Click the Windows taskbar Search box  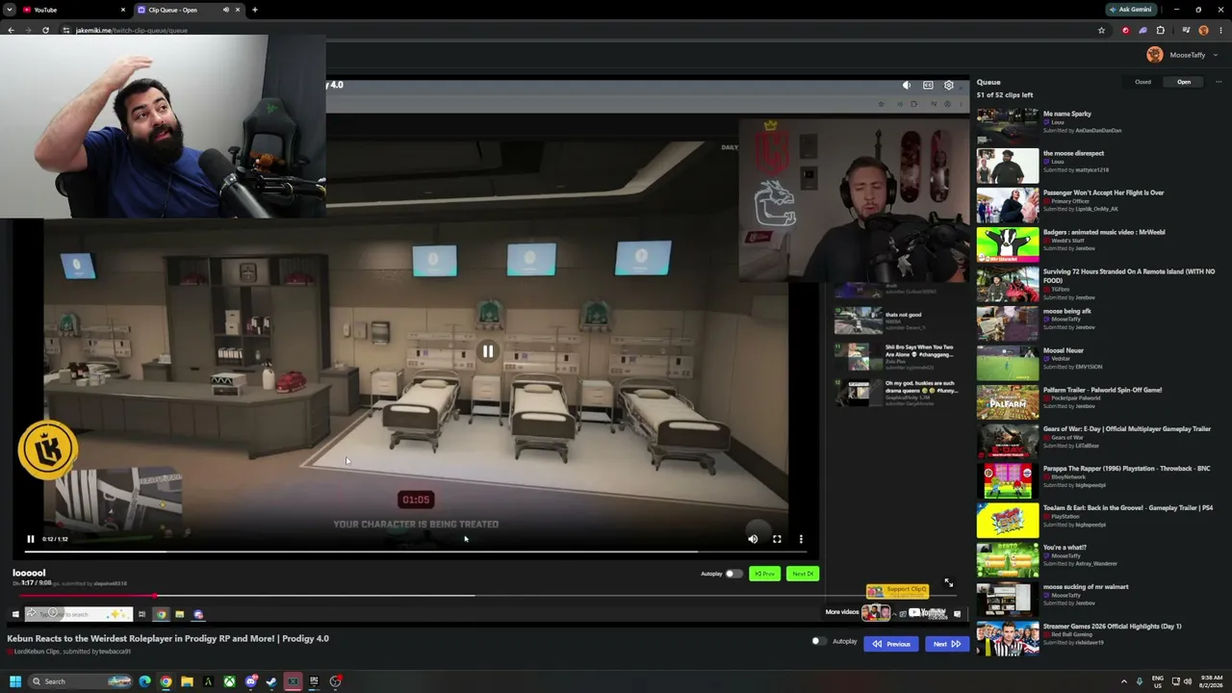(x=80, y=681)
